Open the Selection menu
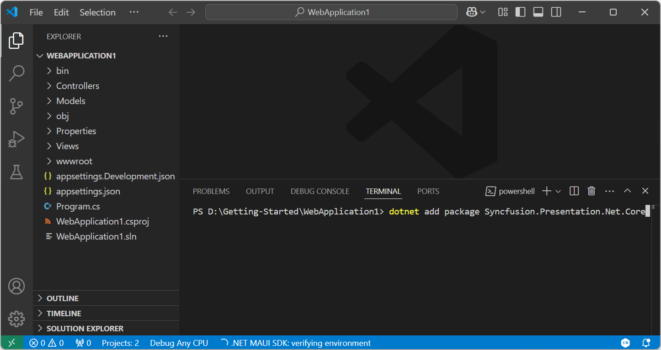The image size is (661, 350). click(97, 12)
